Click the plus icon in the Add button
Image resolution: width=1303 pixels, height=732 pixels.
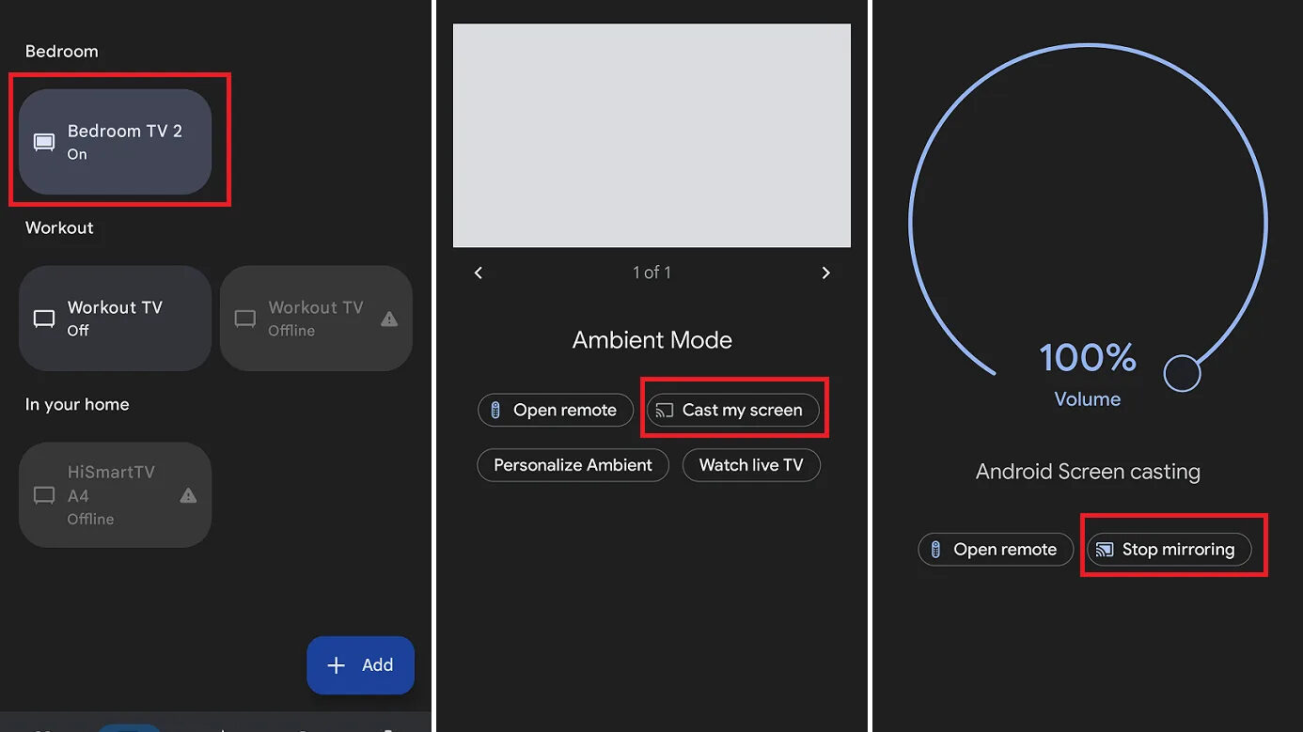[336, 665]
